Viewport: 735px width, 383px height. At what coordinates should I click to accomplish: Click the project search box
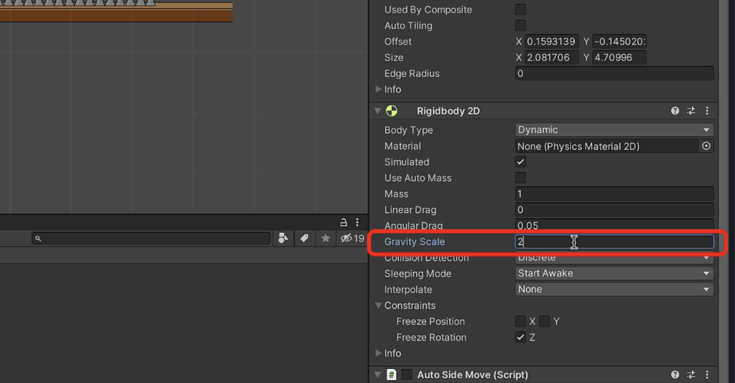151,239
